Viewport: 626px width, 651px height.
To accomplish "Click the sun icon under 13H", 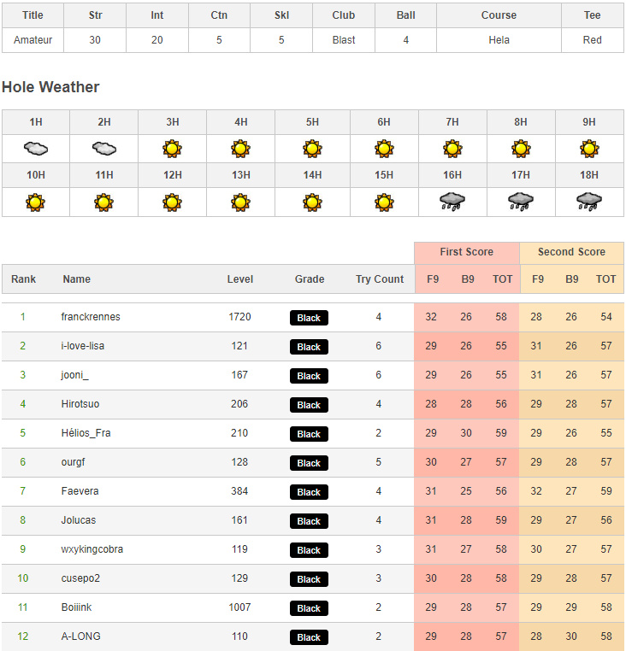I will pos(240,202).
